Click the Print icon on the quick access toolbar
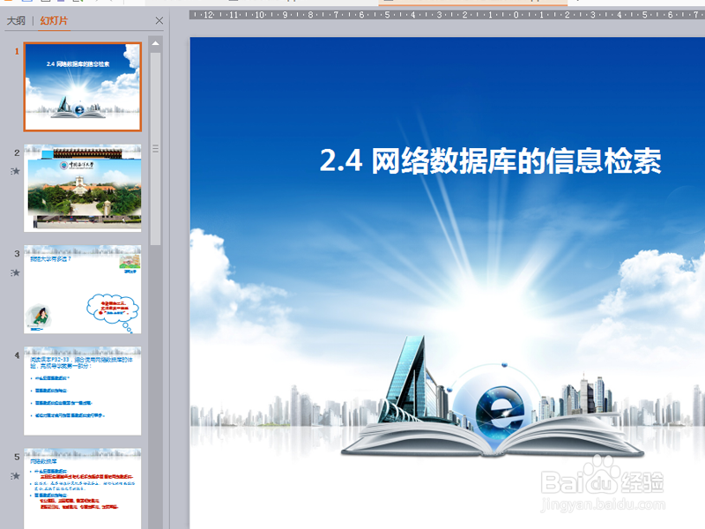The height and width of the screenshot is (529, 705). point(79,4)
